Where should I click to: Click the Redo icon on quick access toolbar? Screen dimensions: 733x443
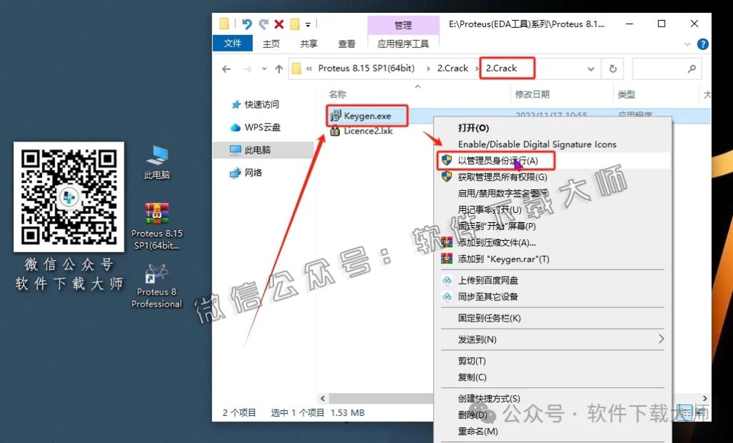[x=265, y=24]
